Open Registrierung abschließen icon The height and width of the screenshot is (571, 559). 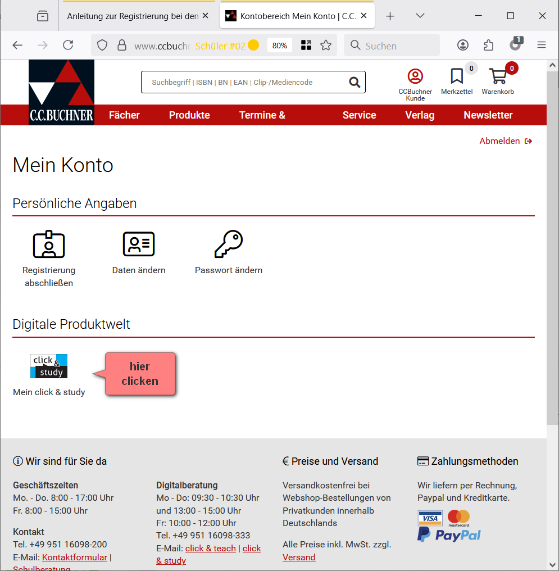49,244
